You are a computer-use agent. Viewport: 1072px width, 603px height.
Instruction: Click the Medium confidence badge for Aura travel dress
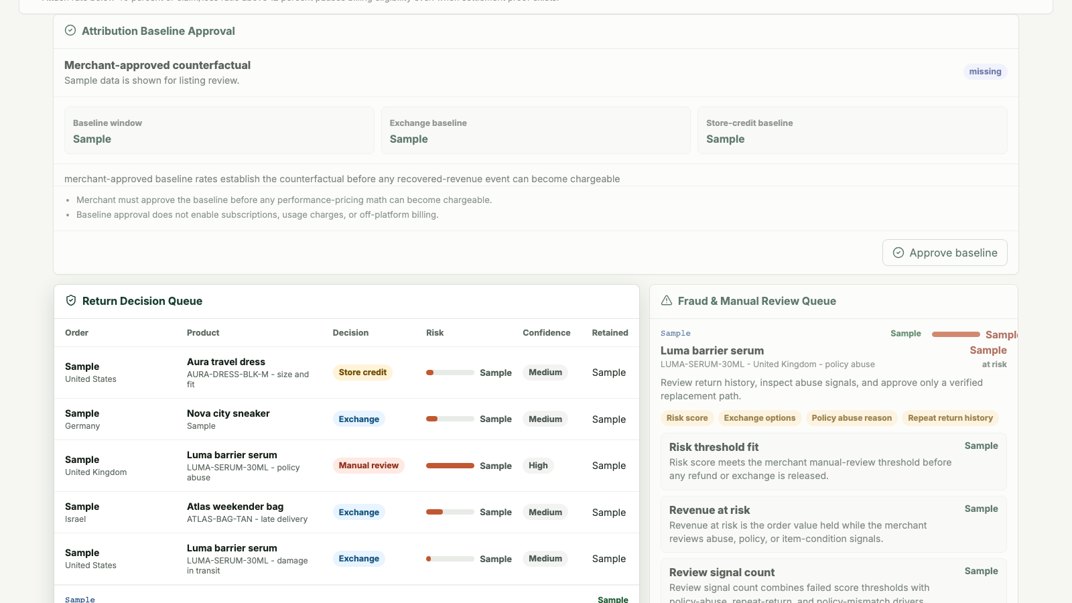(x=545, y=373)
